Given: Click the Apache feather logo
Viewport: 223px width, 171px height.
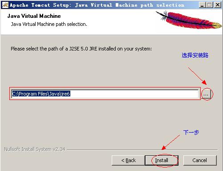Looking at the screenshot, I should [x=189, y=20].
